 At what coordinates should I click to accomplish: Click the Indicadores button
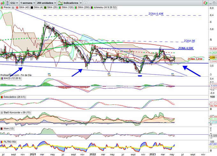click(x=69, y=3)
